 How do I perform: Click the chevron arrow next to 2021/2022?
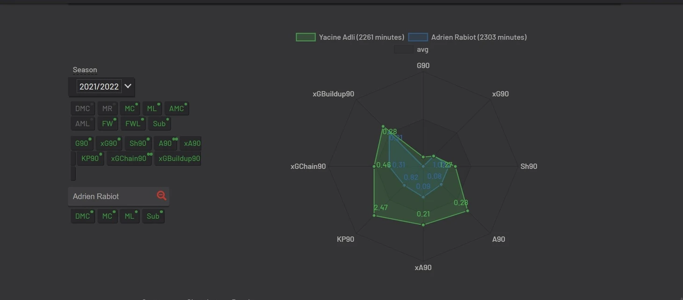click(128, 86)
